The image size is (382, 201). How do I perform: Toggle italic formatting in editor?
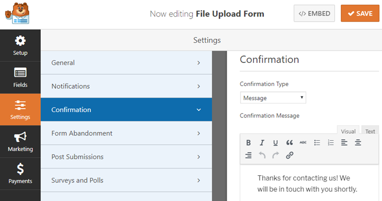(x=262, y=143)
